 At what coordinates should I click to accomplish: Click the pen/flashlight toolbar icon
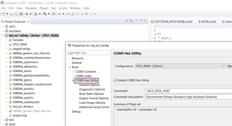(x=59, y=14)
